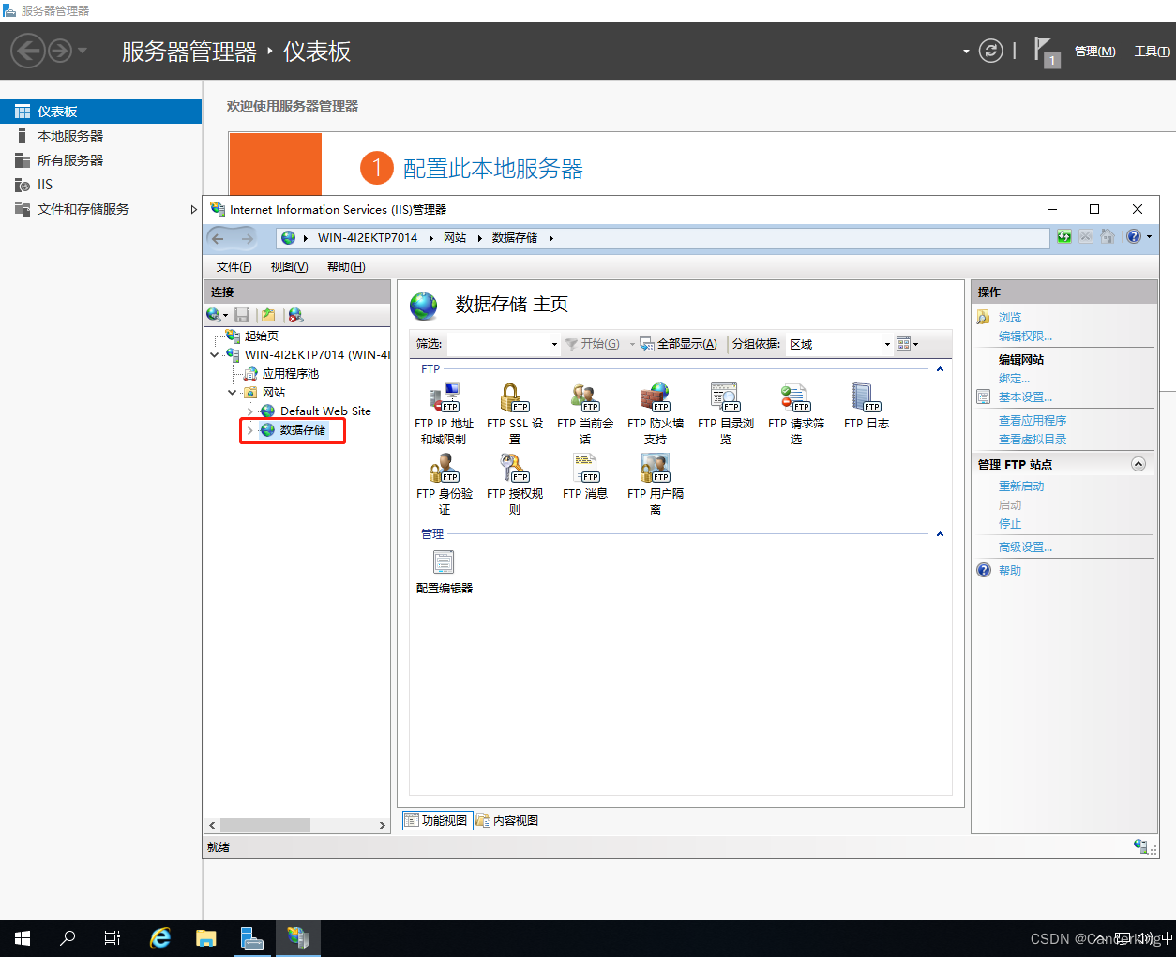Switch to 功能视图 tab
This screenshot has height=957, width=1176.
click(x=436, y=820)
